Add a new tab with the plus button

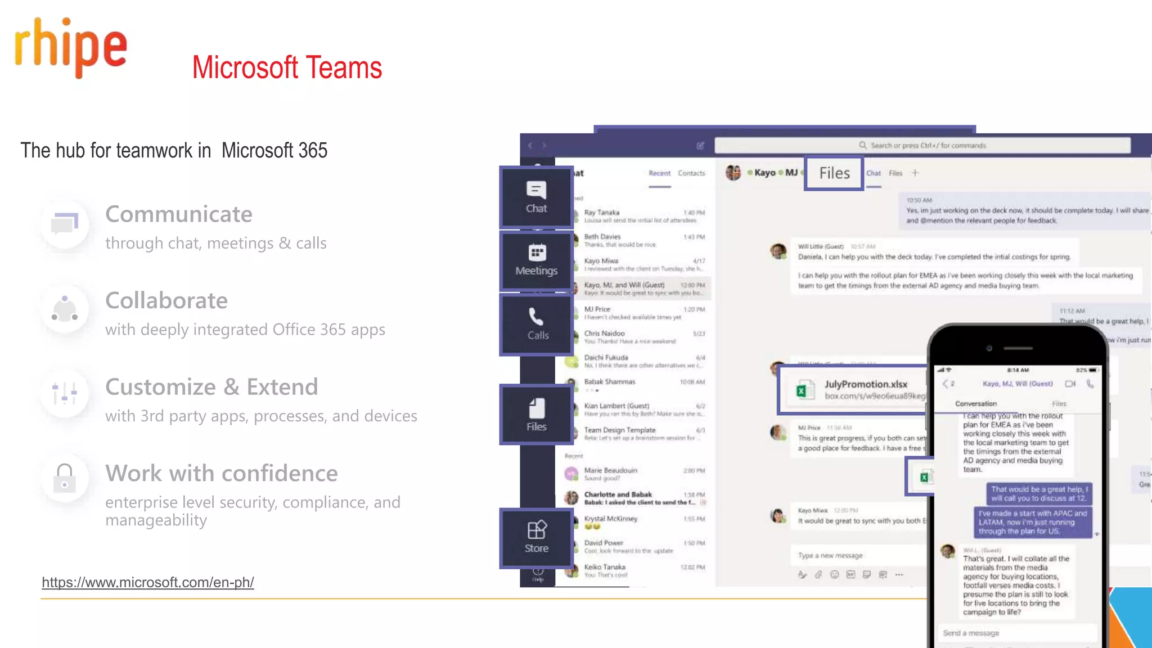coord(915,173)
